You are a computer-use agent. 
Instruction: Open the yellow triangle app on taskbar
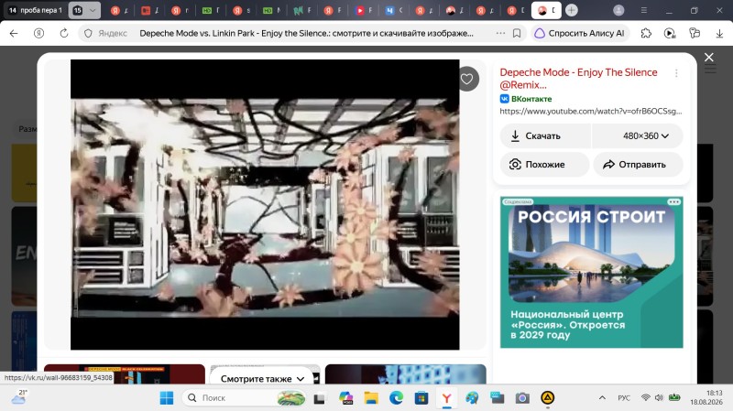(547, 398)
